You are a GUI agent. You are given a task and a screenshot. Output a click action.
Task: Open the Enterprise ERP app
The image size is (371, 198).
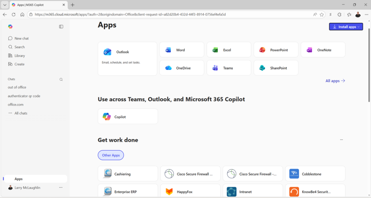click(x=128, y=191)
